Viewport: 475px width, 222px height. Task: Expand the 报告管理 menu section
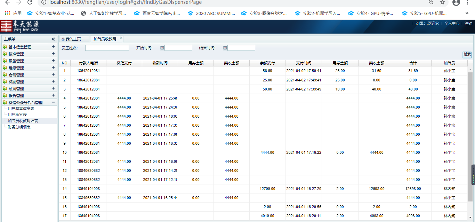tap(53, 95)
